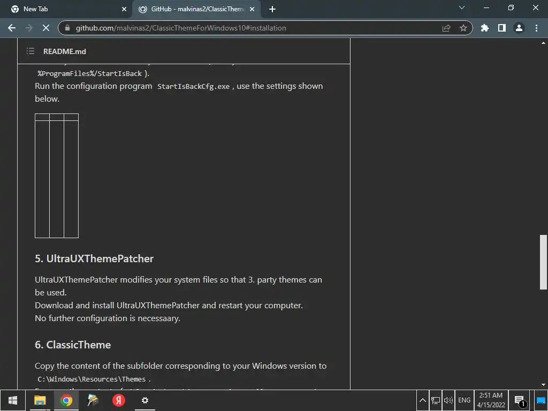Viewport: 548px width, 411px height.
Task: Open README.md table of contents icon
Action: tap(31, 51)
